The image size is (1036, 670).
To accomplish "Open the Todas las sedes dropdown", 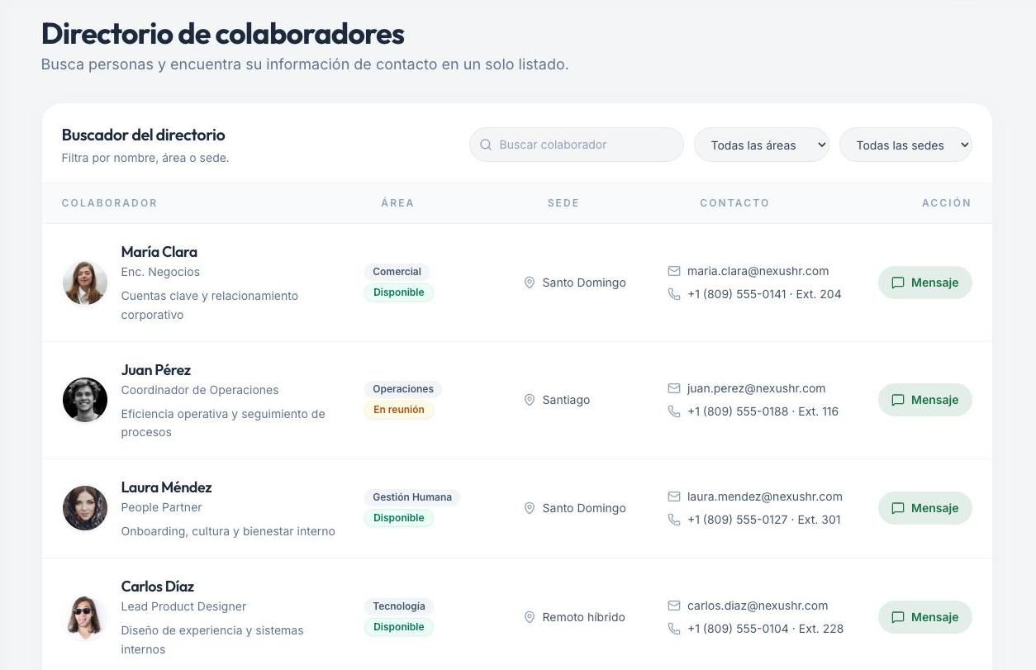I will pos(905,145).
